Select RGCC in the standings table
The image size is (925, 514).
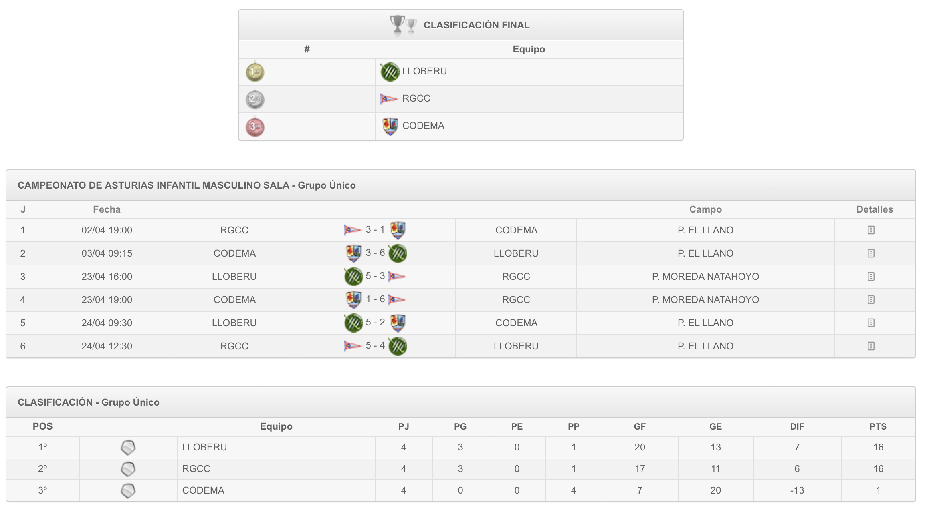coord(196,469)
